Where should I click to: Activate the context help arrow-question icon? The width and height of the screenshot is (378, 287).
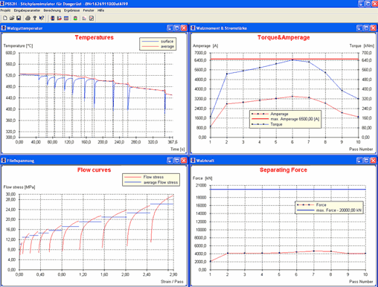pos(42,18)
